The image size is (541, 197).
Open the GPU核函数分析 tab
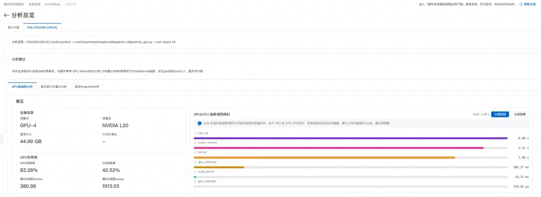[x=22, y=87]
